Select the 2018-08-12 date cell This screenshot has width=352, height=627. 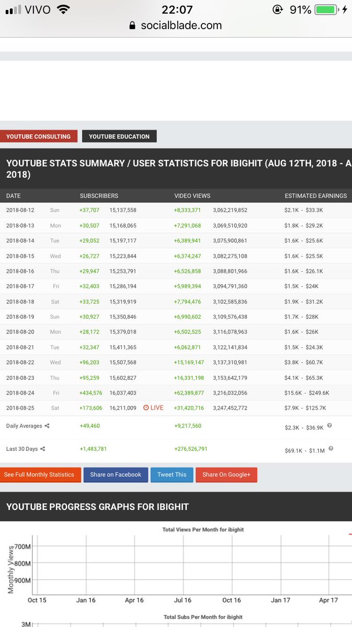click(20, 210)
